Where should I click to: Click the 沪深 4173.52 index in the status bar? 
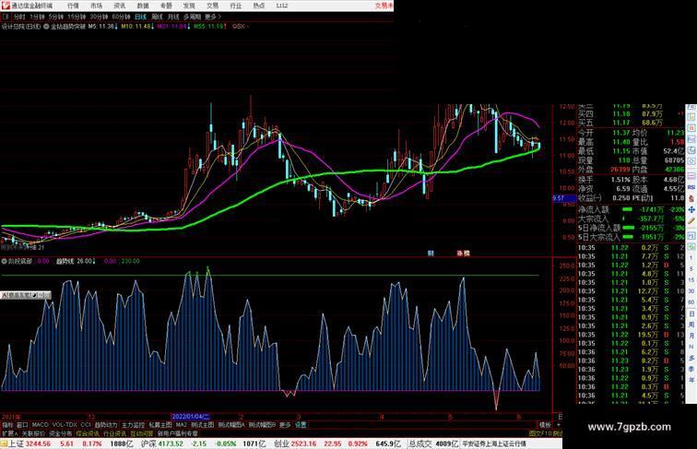coord(162,443)
